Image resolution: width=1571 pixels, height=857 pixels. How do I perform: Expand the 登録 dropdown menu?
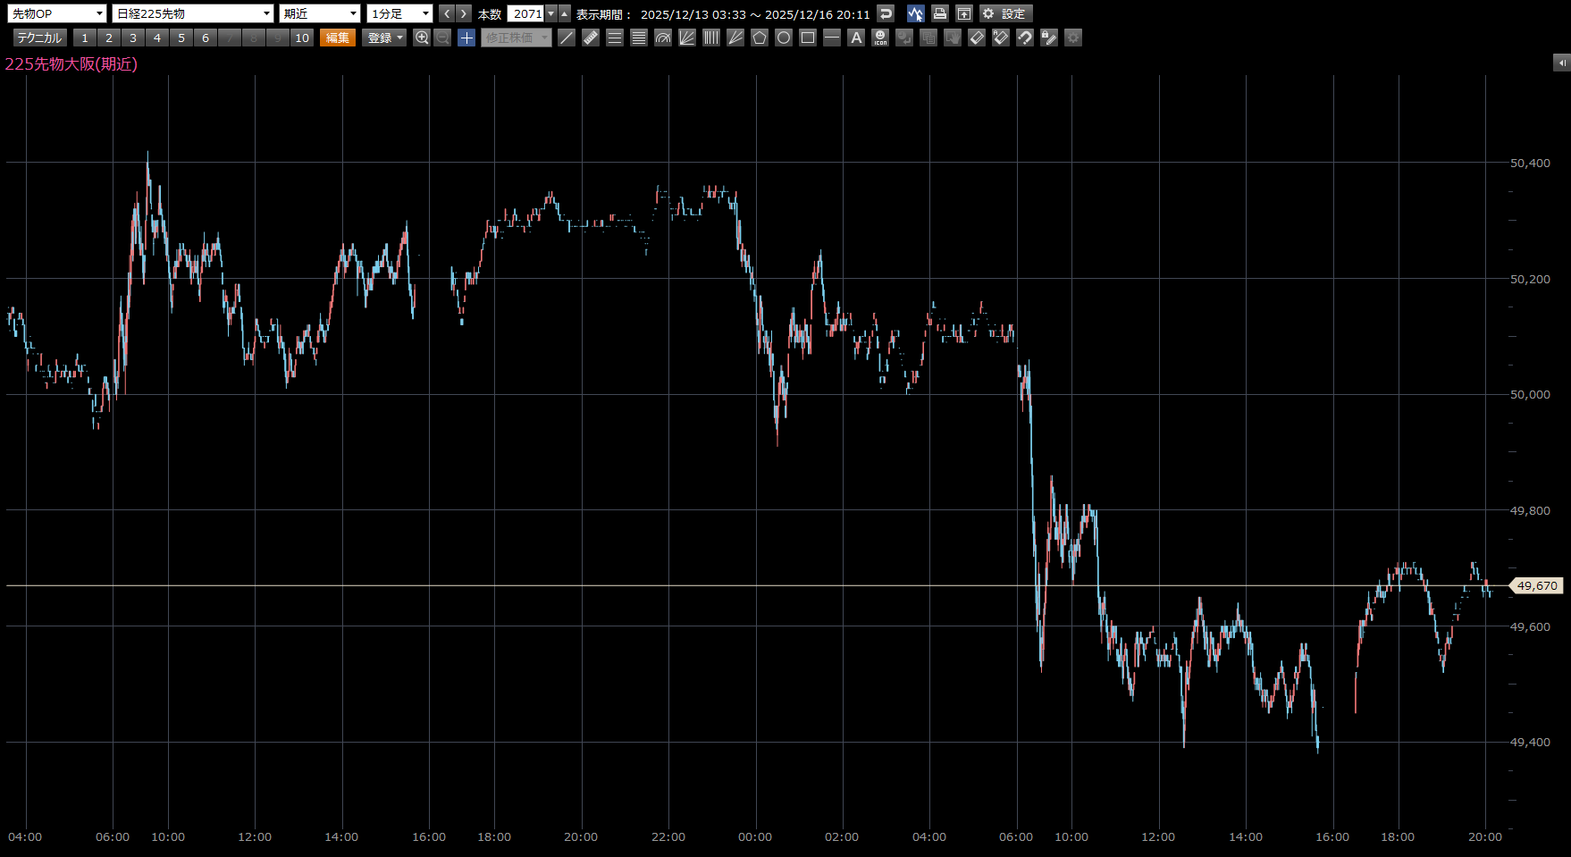pyautogui.click(x=385, y=38)
